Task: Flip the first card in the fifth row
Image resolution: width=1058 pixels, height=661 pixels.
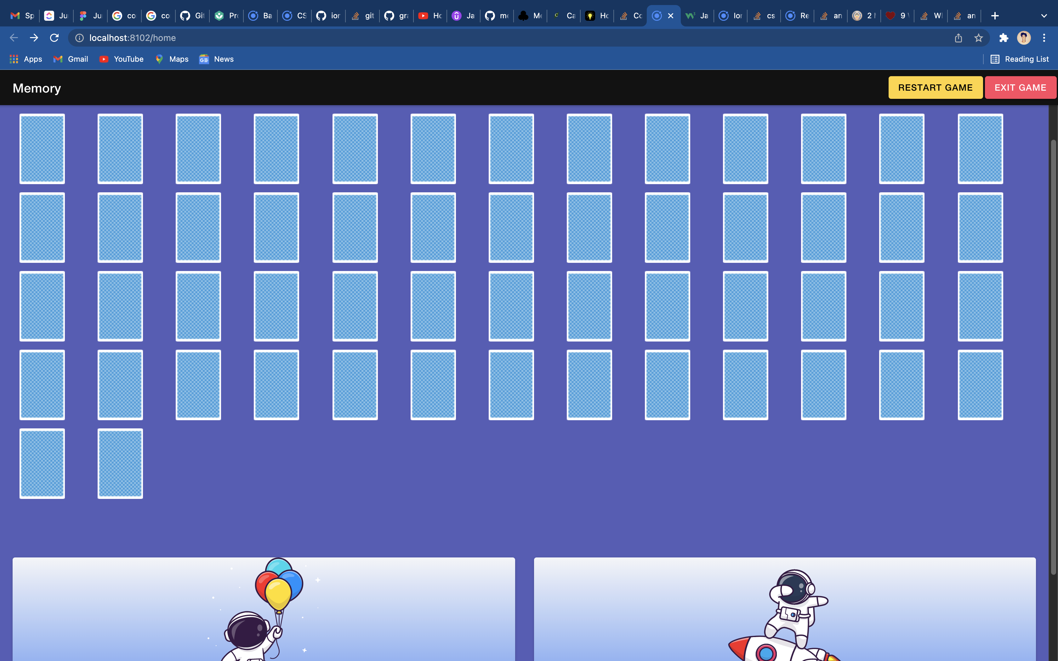Action: click(42, 463)
